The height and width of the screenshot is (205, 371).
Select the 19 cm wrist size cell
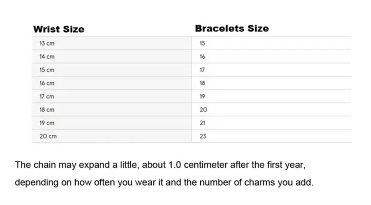(47, 123)
